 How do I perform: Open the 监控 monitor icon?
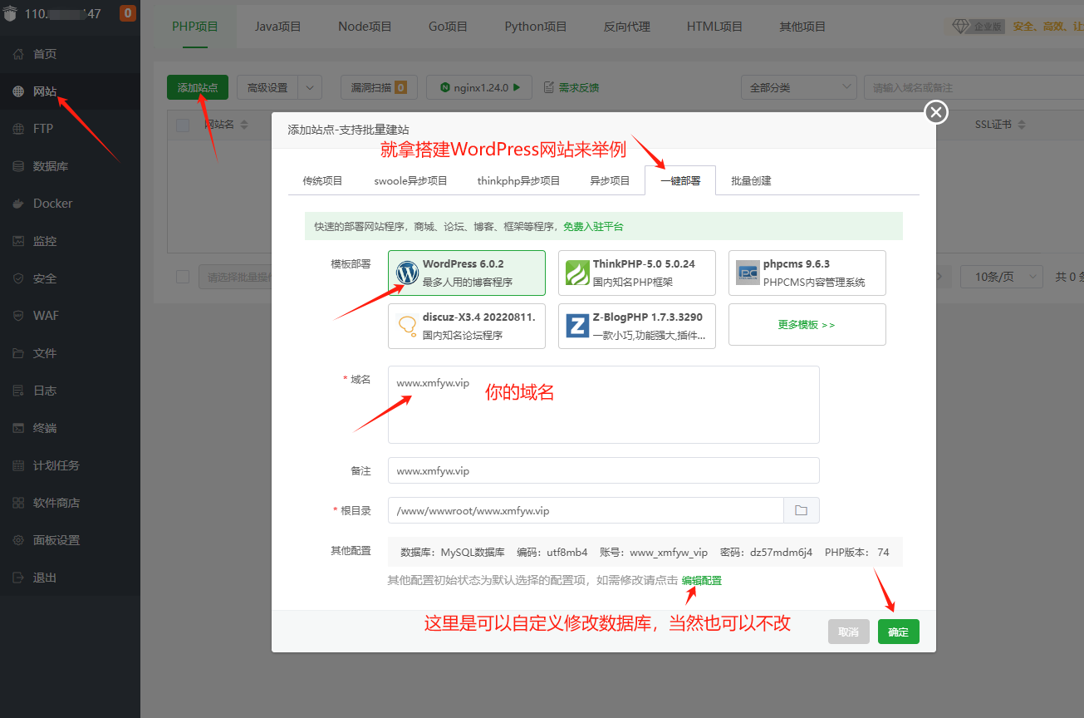18,241
